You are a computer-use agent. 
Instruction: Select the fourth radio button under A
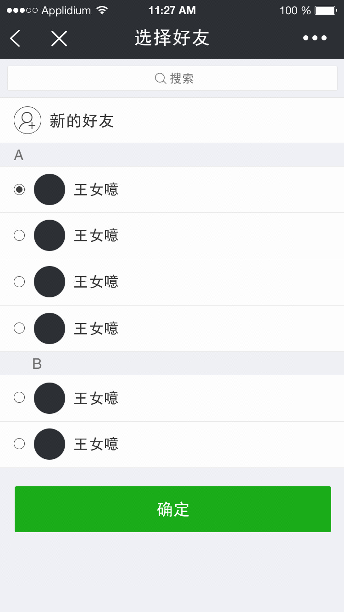(19, 328)
